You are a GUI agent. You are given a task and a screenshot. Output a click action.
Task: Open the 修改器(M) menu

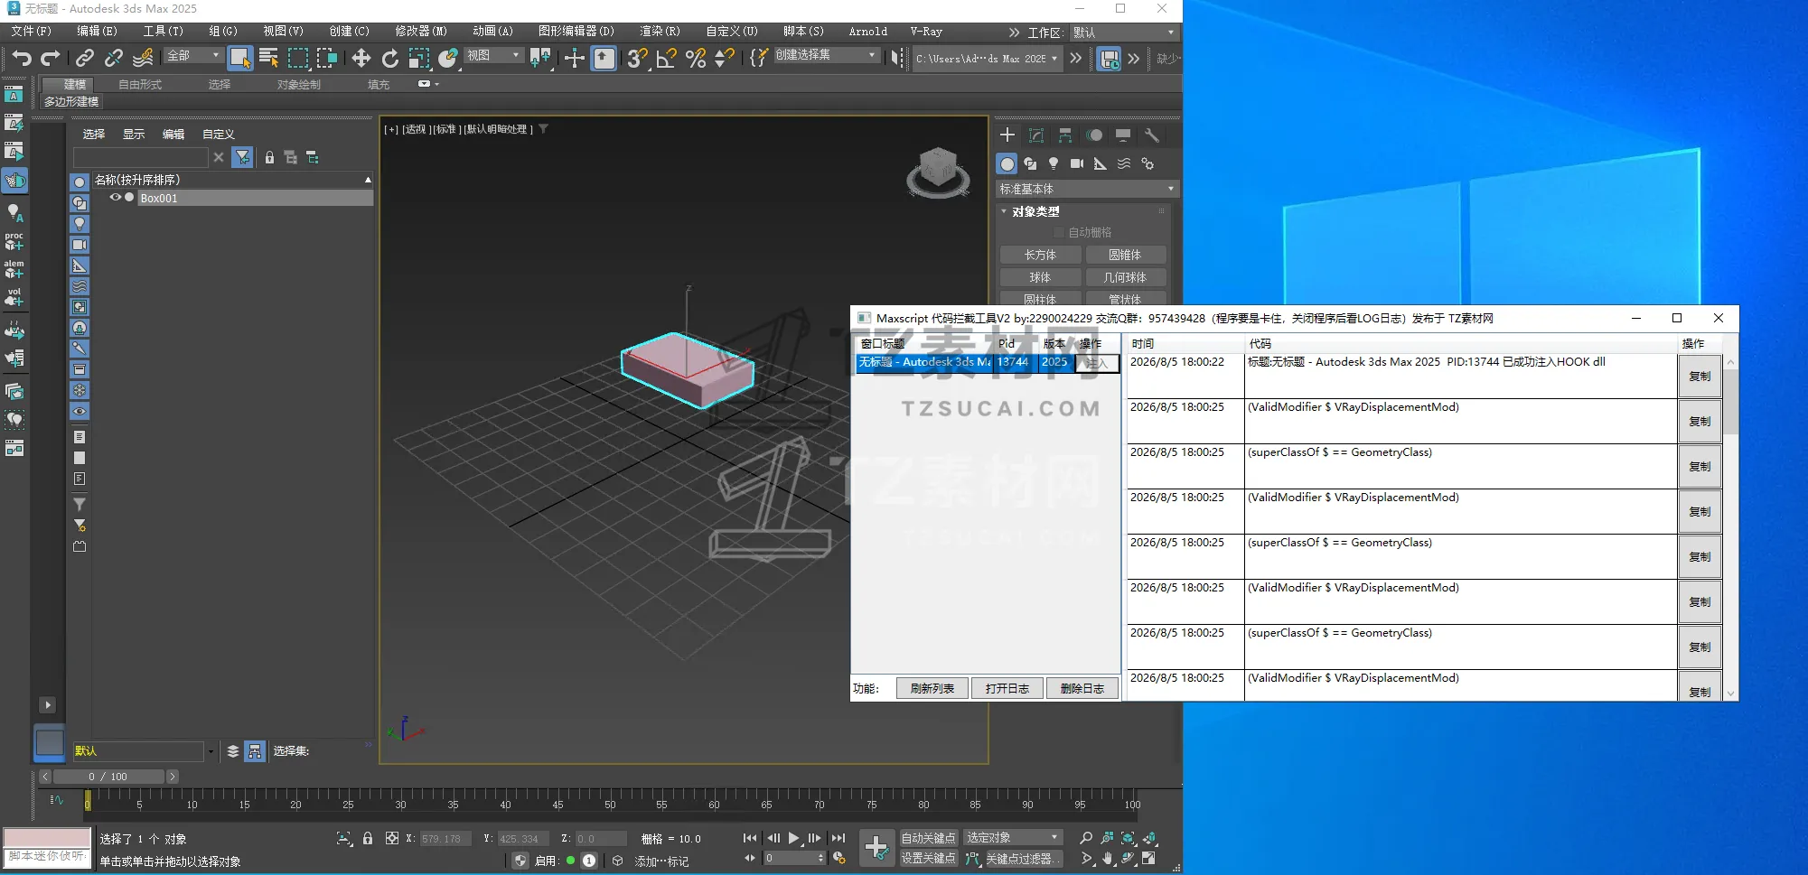point(421,31)
